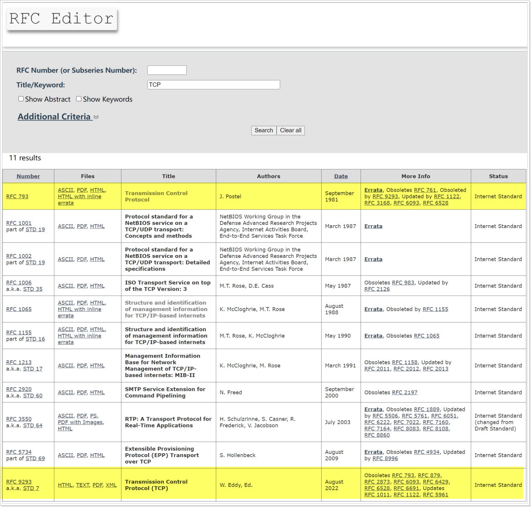The height and width of the screenshot is (507, 531).
Task: Open the RFC 3550 link
Action: pos(19,419)
